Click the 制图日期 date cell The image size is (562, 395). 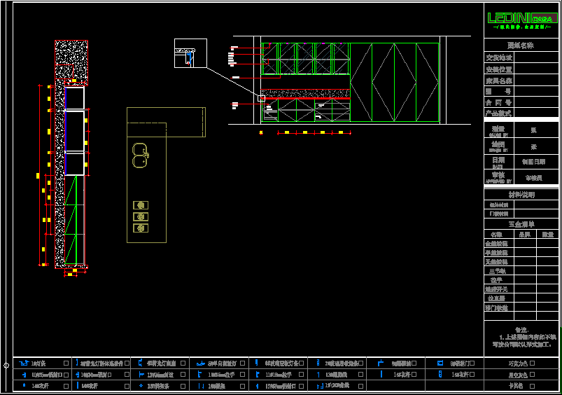click(535, 162)
